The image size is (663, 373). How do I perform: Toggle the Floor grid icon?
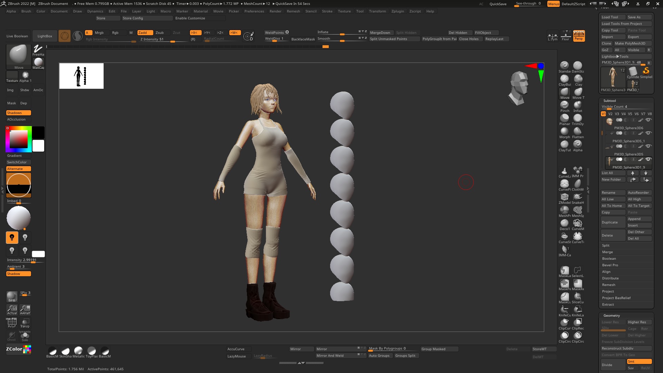point(565,36)
